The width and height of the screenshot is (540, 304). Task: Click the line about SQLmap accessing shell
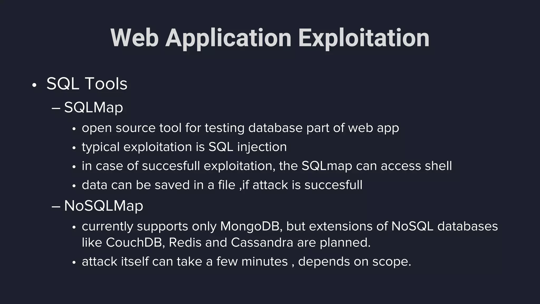point(267,166)
